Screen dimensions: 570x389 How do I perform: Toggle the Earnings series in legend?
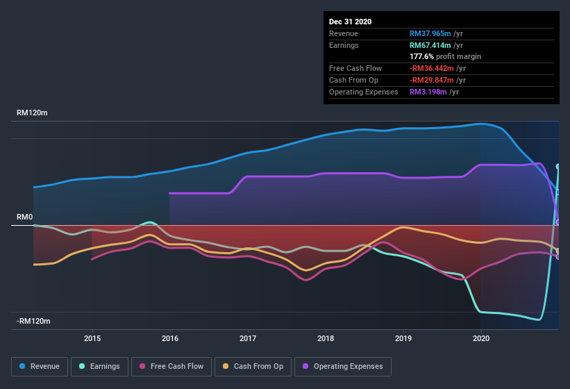tap(99, 366)
